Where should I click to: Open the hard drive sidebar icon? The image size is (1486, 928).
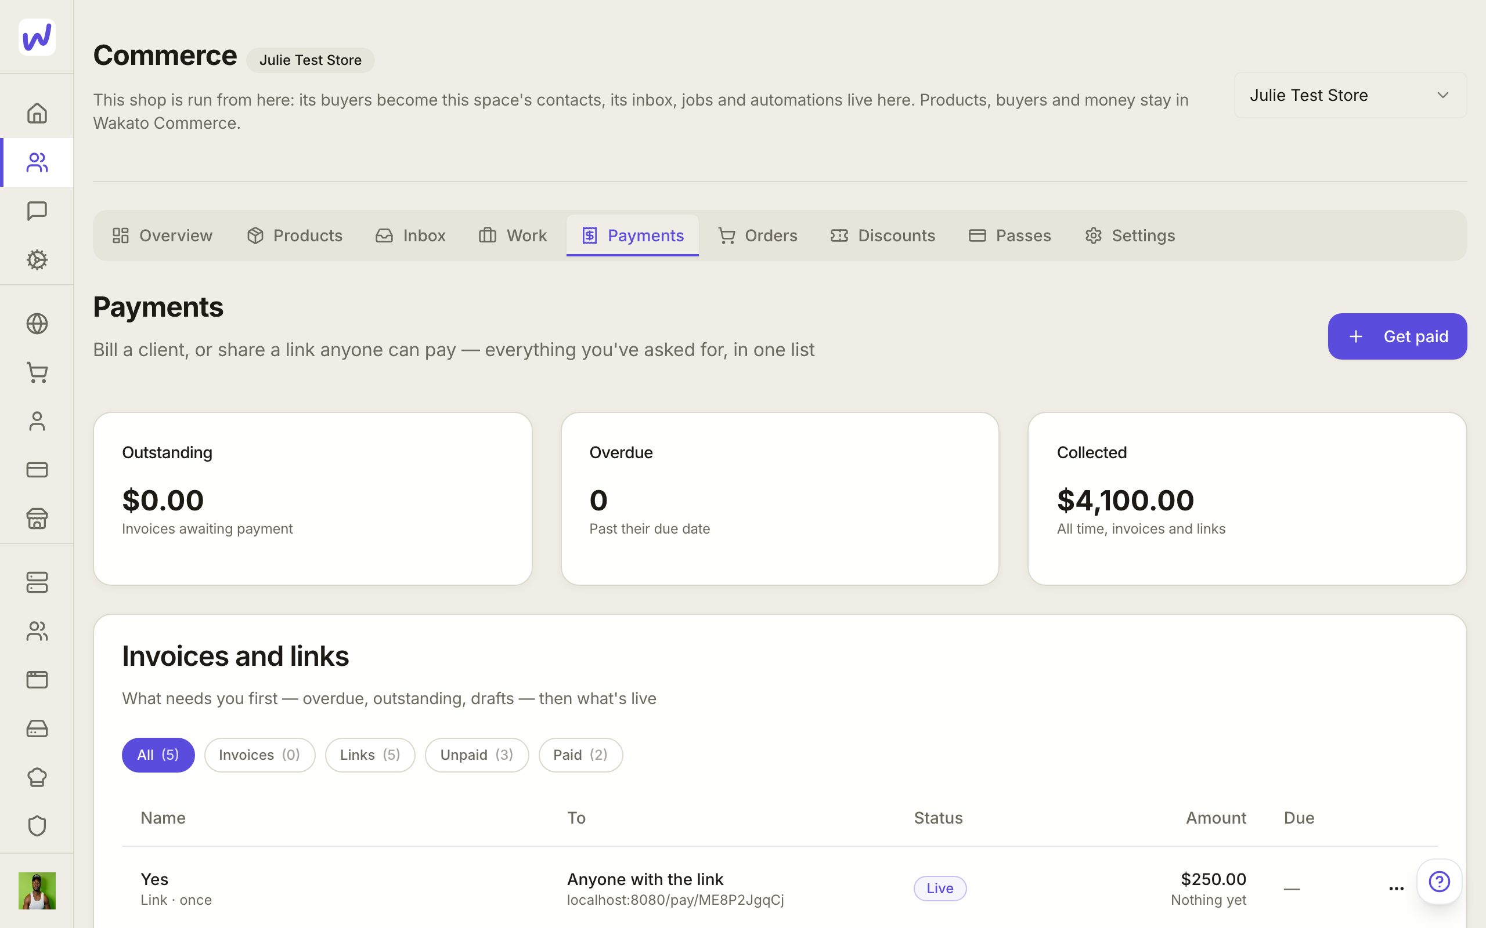tap(37, 728)
